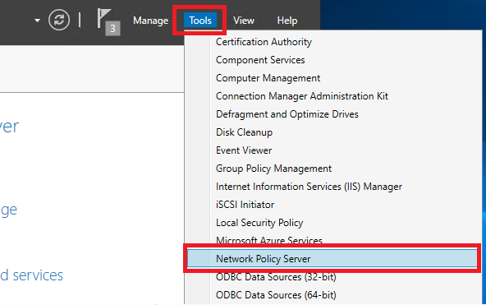The image size is (486, 305).
Task: Select Microsoft Azure Services
Action: (x=269, y=240)
